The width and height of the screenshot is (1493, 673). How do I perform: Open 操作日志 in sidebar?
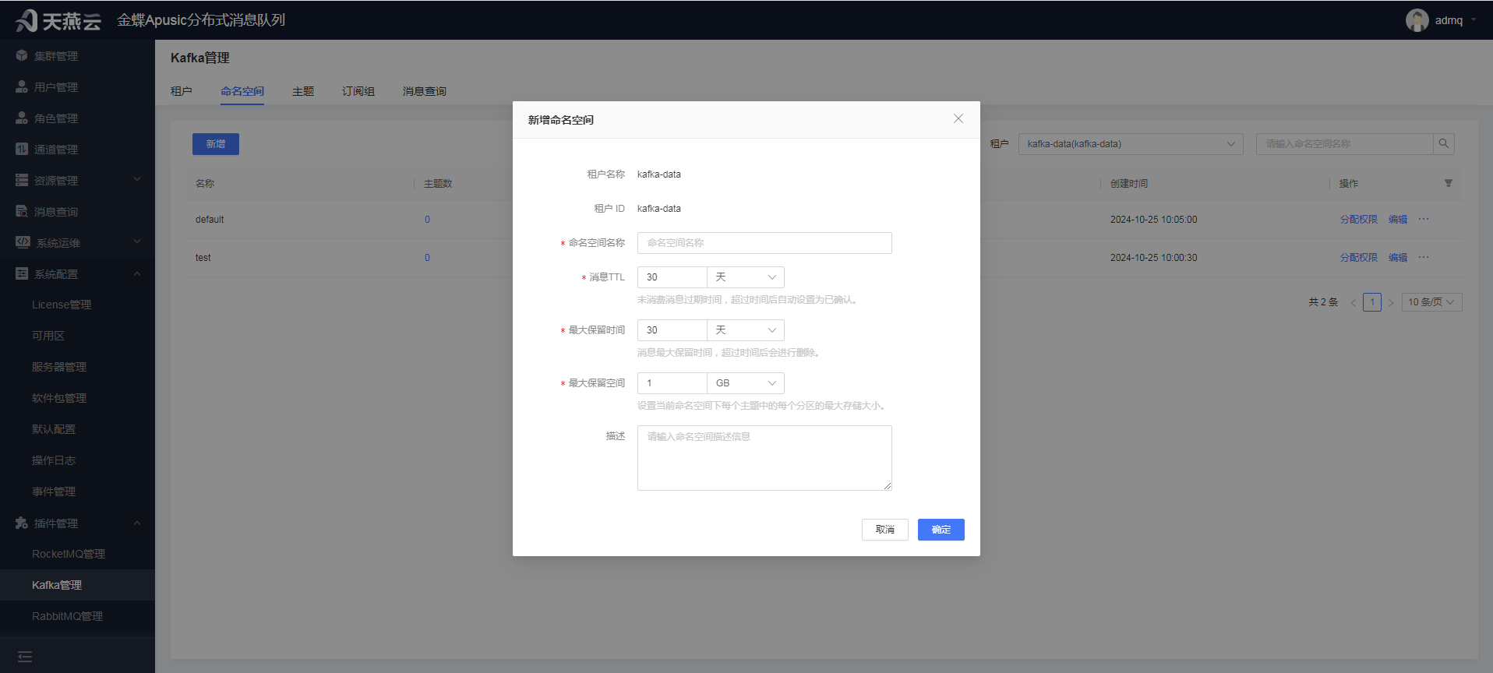click(x=77, y=460)
